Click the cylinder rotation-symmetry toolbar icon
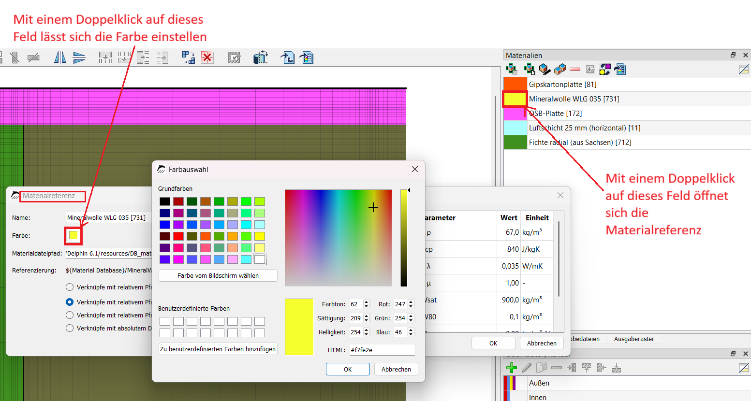Viewport: 751px width, 401px height. point(261,58)
